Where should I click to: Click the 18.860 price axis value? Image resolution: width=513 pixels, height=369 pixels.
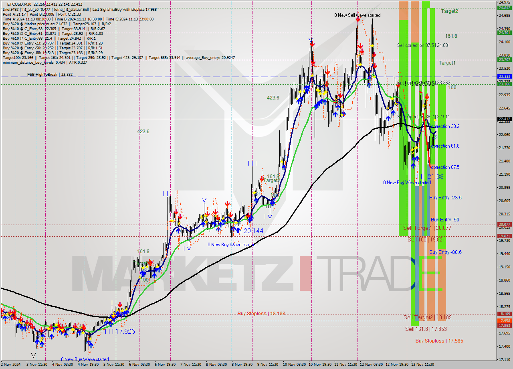[504, 280]
